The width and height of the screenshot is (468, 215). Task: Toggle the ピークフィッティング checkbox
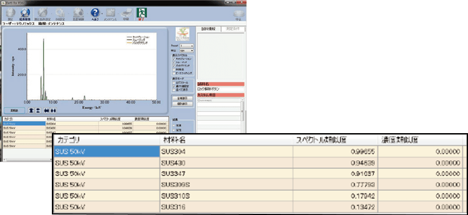click(x=173, y=73)
